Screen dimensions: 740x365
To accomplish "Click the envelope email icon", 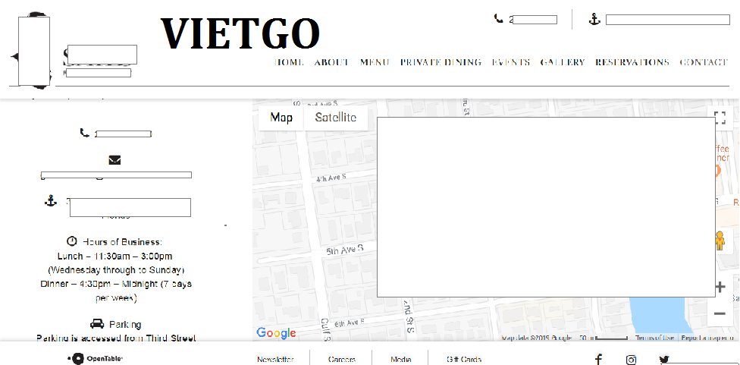I will click(x=114, y=160).
